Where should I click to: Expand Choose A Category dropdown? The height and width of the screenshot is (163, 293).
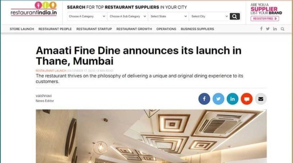pyautogui.click(x=87, y=17)
